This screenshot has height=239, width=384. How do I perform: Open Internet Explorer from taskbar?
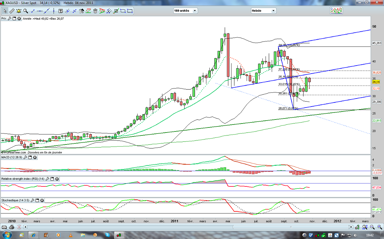(x=33, y=235)
